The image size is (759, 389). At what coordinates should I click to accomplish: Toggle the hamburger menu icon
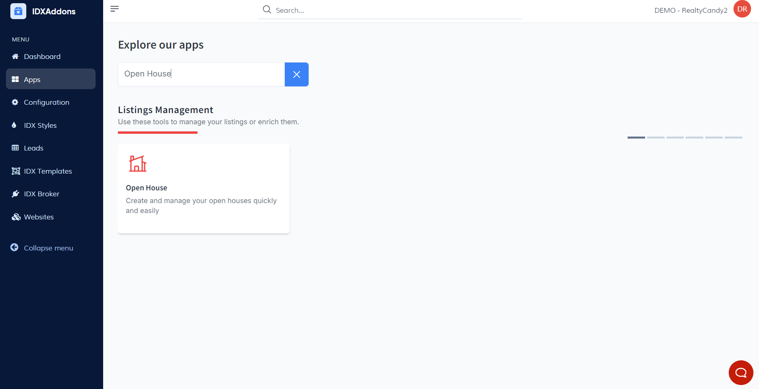click(115, 9)
